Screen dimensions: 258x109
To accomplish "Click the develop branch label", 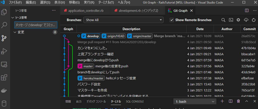I will 91,36.
